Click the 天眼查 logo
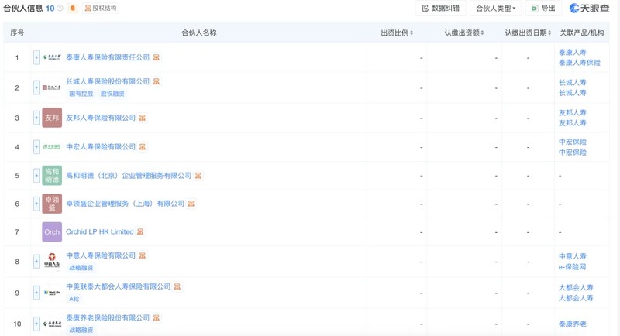Image resolution: width=620 pixels, height=336 pixels. (589, 9)
